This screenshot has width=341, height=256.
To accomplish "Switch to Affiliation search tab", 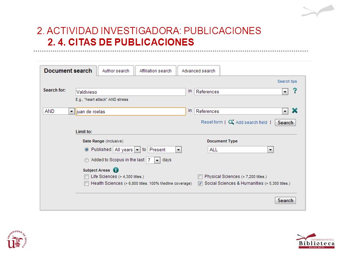I will click(156, 71).
